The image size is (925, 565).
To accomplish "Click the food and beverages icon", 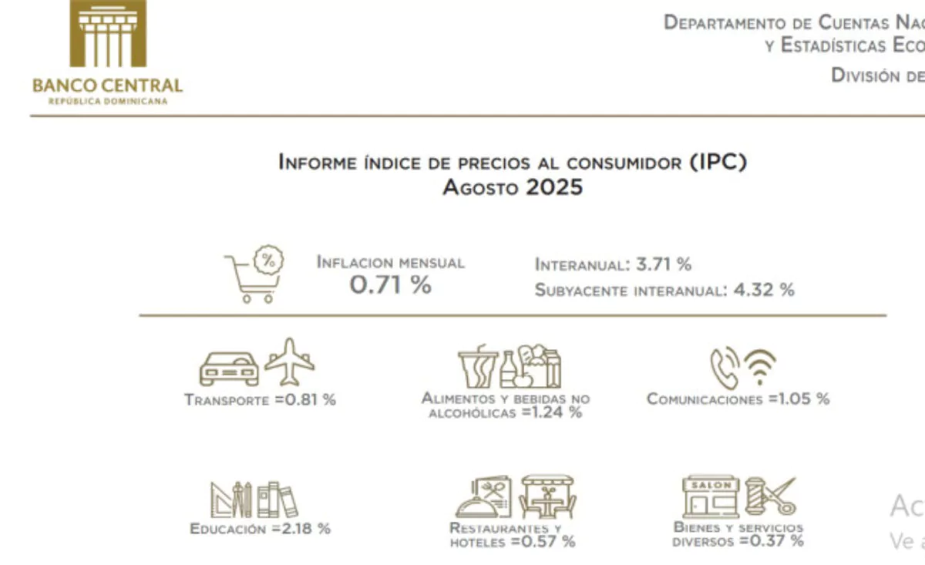I will [x=510, y=367].
